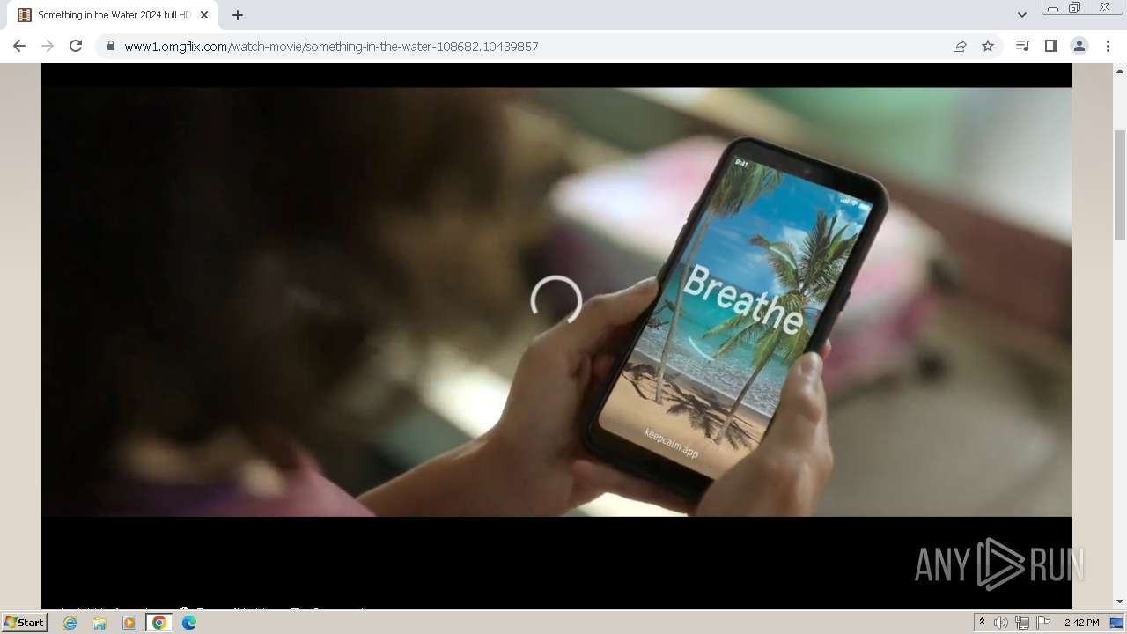Launch Internet Explorer from the taskbar
Viewport: 1127px width, 634px height.
pyautogui.click(x=70, y=623)
